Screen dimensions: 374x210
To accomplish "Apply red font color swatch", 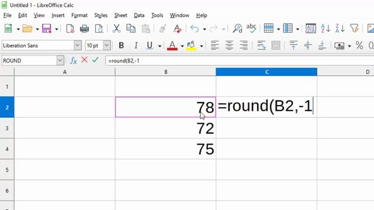I will pos(172,45).
